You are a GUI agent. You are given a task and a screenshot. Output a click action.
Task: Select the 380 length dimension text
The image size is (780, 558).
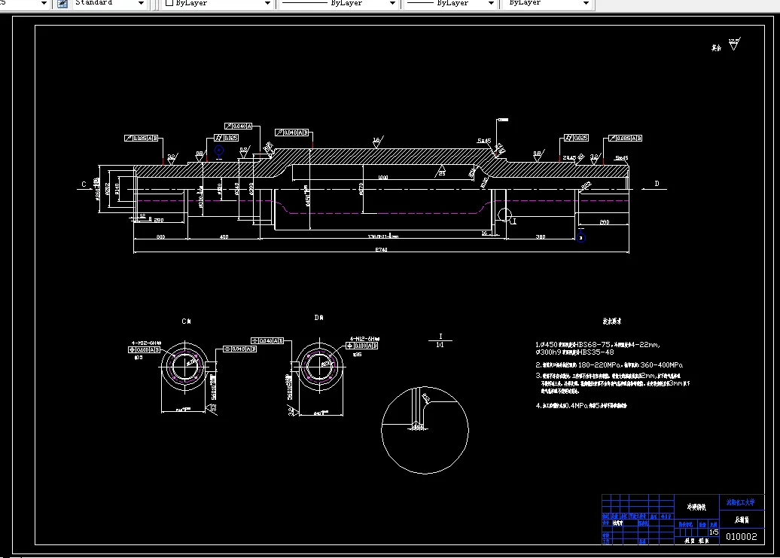click(x=541, y=236)
